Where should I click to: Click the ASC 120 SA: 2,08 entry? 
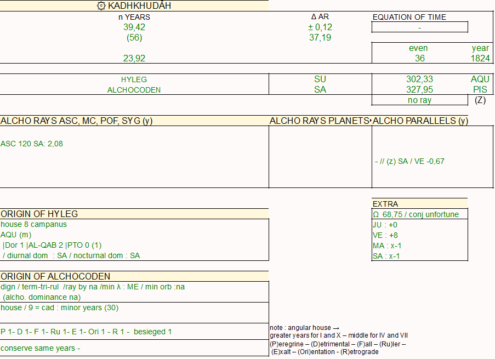(x=32, y=144)
